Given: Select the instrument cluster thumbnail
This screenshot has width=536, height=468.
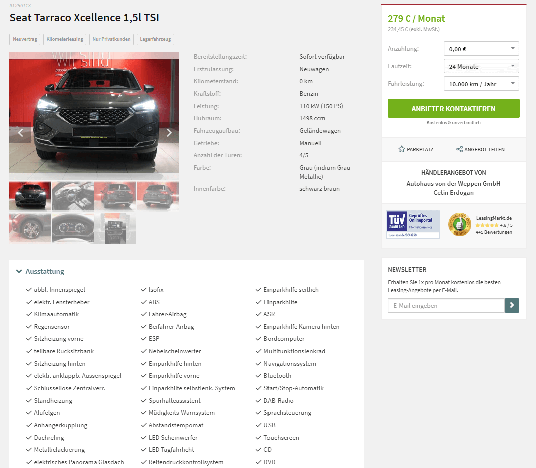Looking at the screenshot, I should (x=73, y=228).
